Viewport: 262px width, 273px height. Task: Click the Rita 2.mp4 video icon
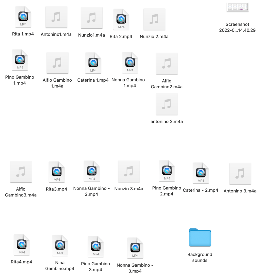coord(121,19)
